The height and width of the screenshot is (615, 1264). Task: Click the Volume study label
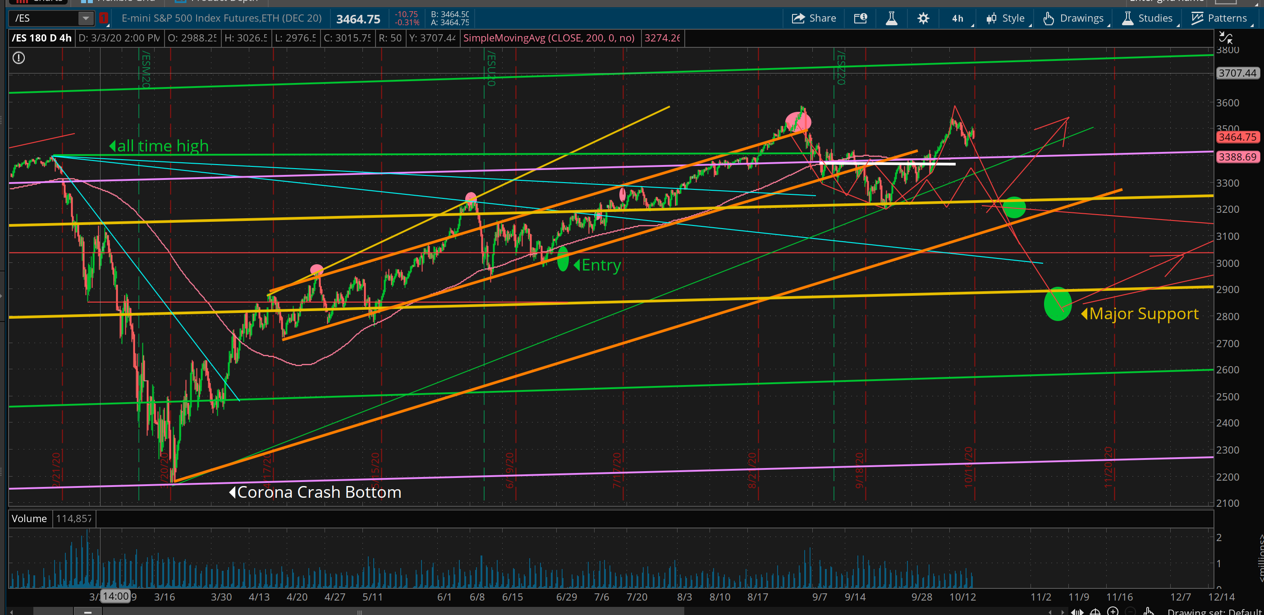[29, 519]
